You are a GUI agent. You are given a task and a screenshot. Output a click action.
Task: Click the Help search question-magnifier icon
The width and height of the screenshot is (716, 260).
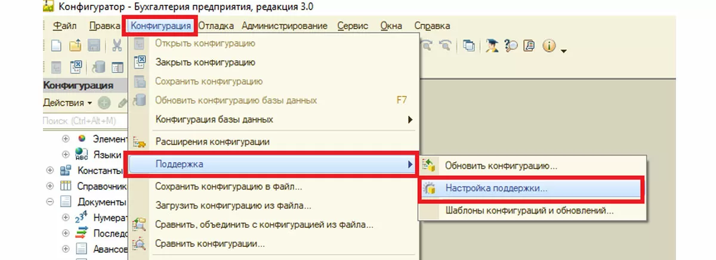pyautogui.click(x=511, y=45)
